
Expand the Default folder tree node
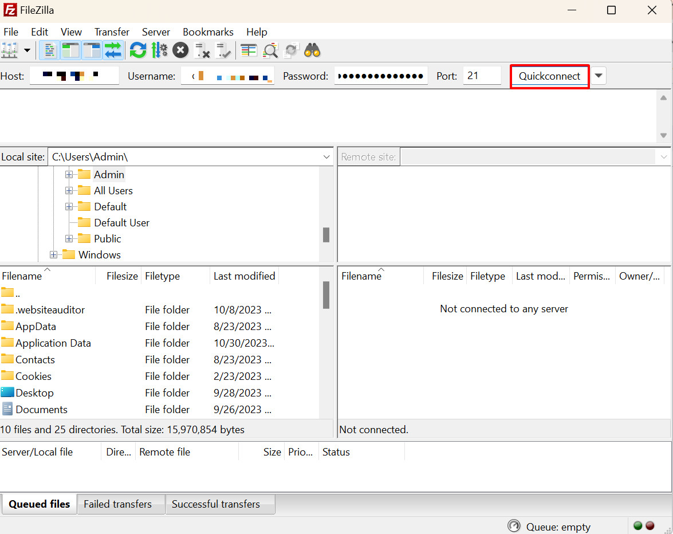coord(69,206)
